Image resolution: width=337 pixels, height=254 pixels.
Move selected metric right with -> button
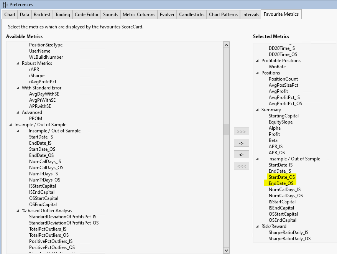(241, 143)
